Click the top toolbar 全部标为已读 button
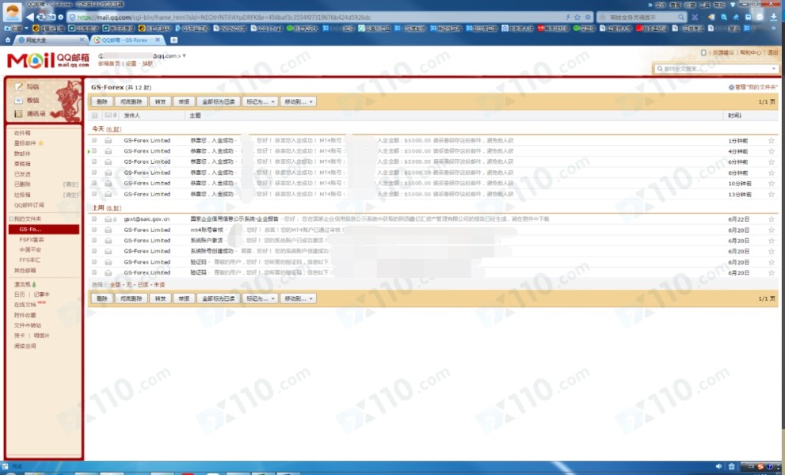The height and width of the screenshot is (475, 785). pos(219,101)
